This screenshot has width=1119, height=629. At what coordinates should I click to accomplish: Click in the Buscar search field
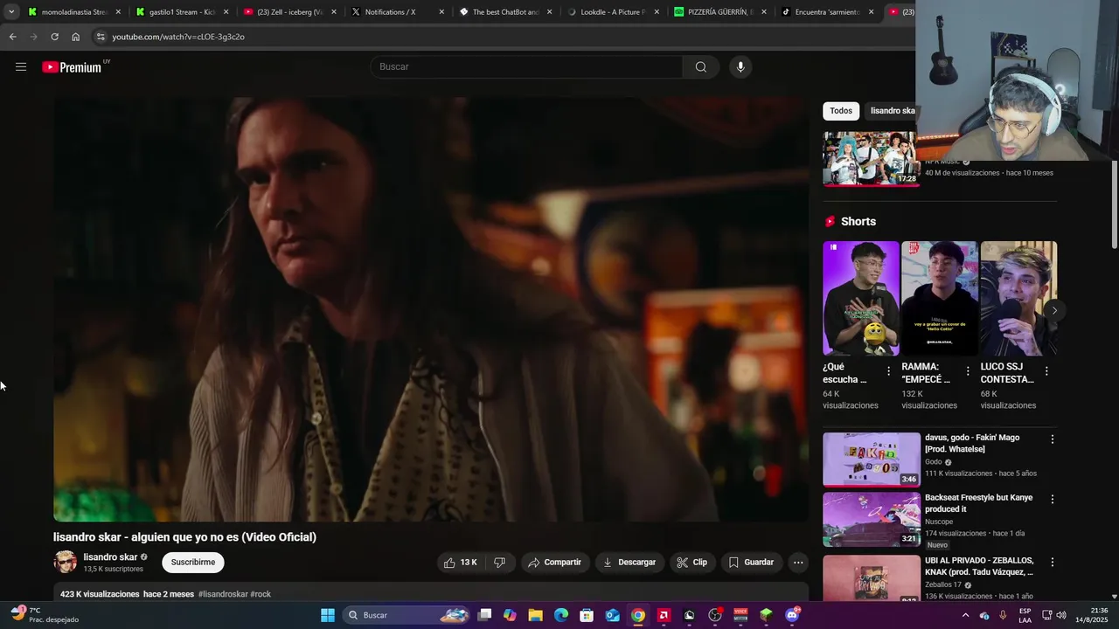(x=526, y=67)
